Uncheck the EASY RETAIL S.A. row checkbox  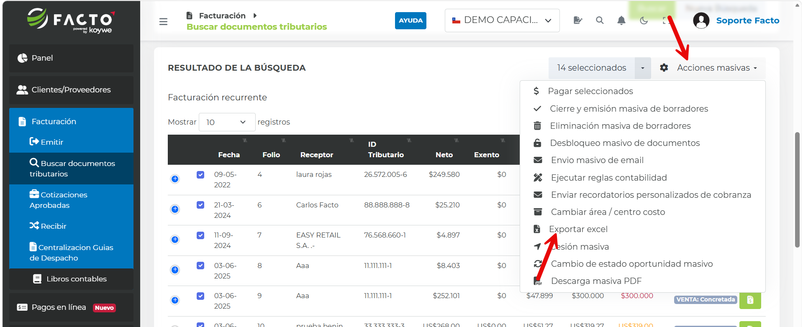coord(200,235)
